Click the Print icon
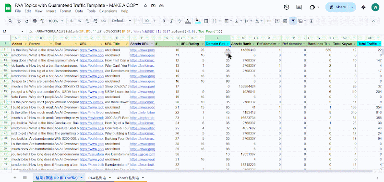Screen dimensions: 384x182 pyautogui.click(x=35, y=21)
